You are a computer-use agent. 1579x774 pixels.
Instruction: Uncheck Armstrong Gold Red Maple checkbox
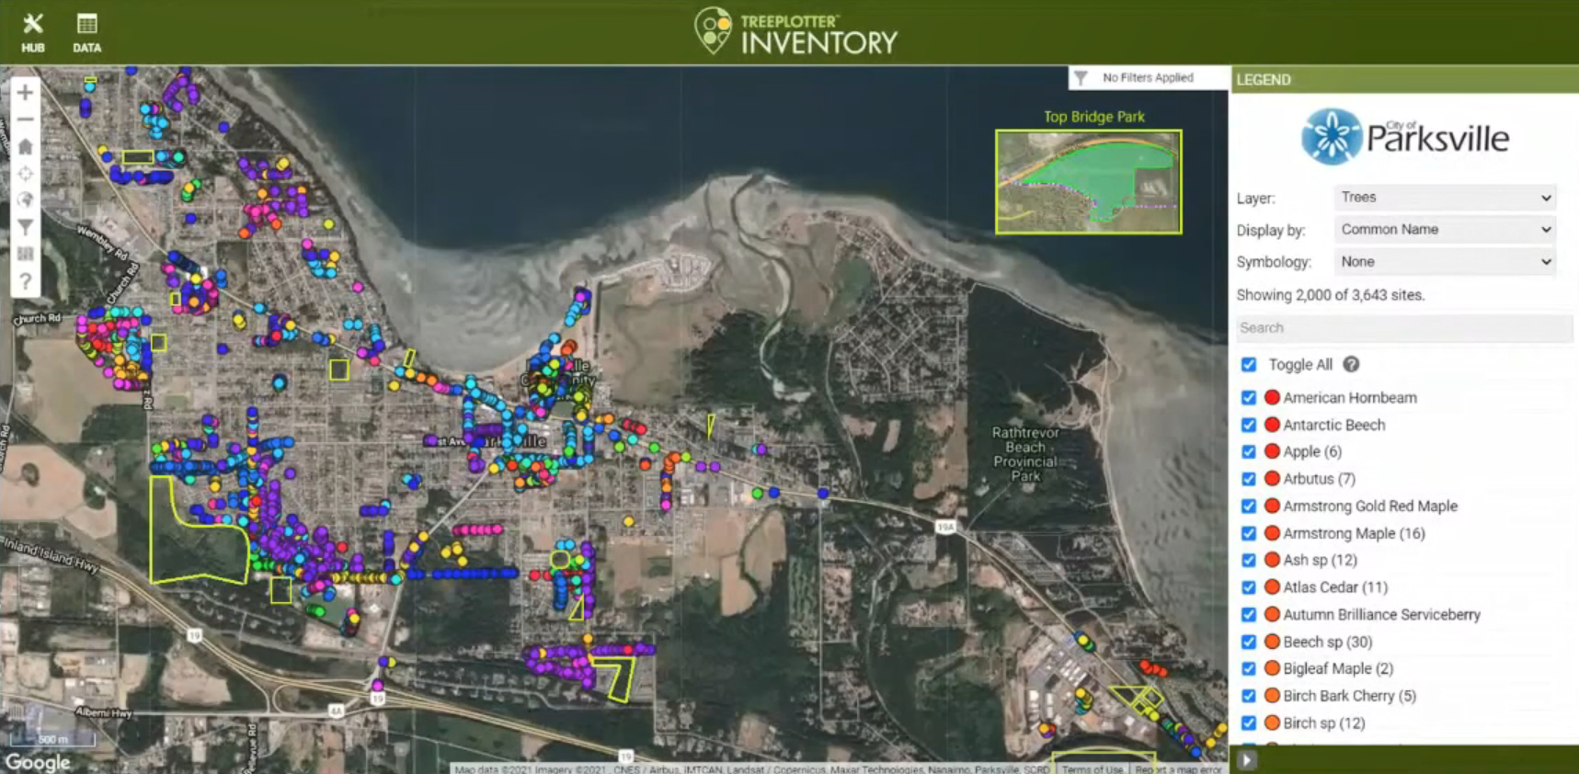click(1248, 507)
